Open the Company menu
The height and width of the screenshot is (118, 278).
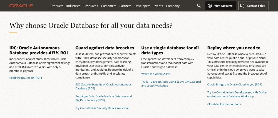click(173, 6)
